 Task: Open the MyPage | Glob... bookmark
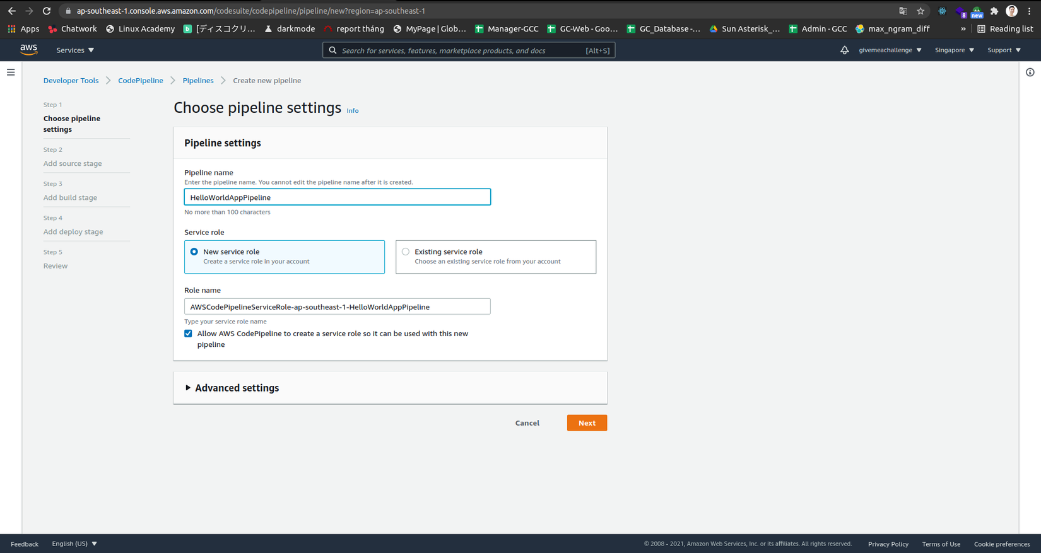point(430,28)
